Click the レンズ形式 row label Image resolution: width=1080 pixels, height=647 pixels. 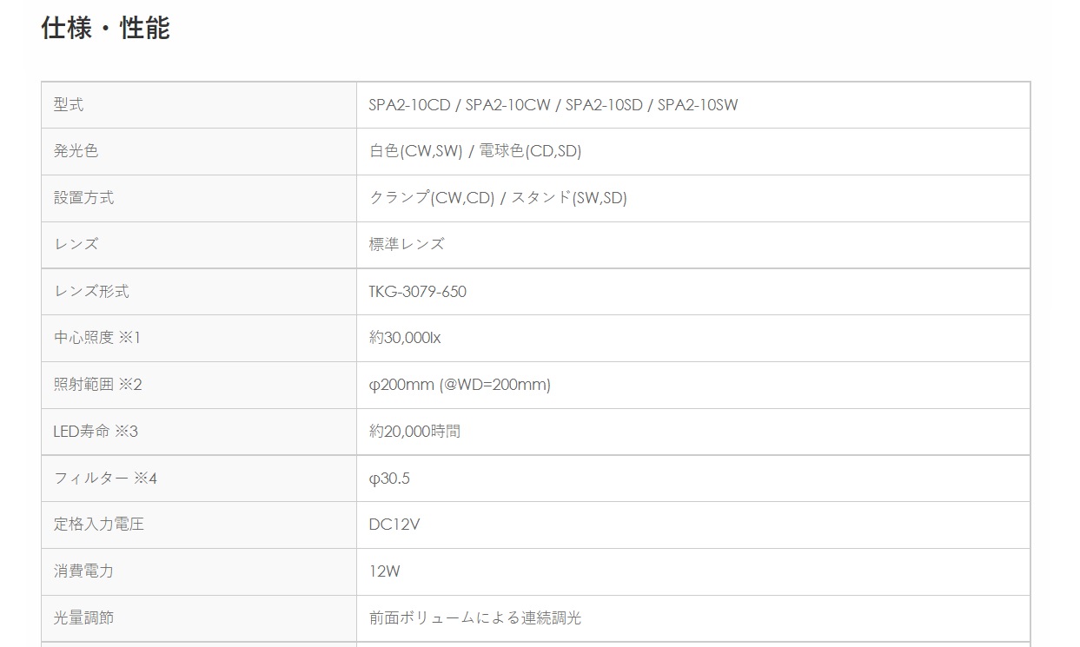91,291
